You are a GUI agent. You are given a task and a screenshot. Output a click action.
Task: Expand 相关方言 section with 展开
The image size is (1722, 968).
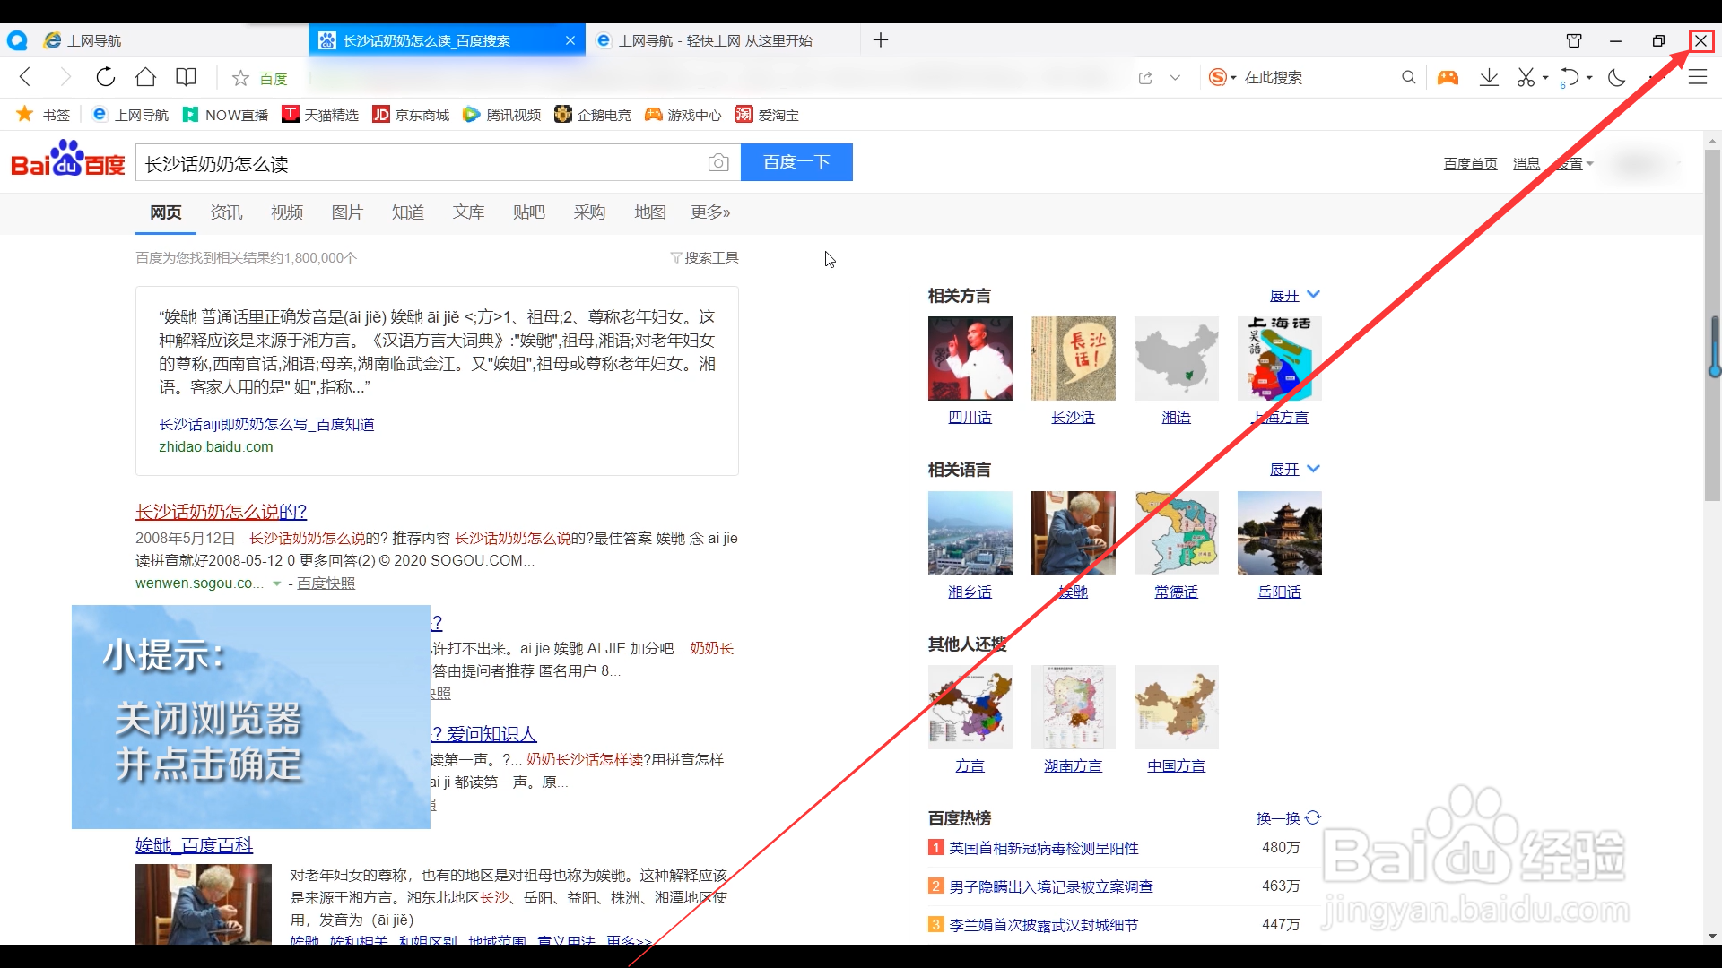click(1295, 295)
